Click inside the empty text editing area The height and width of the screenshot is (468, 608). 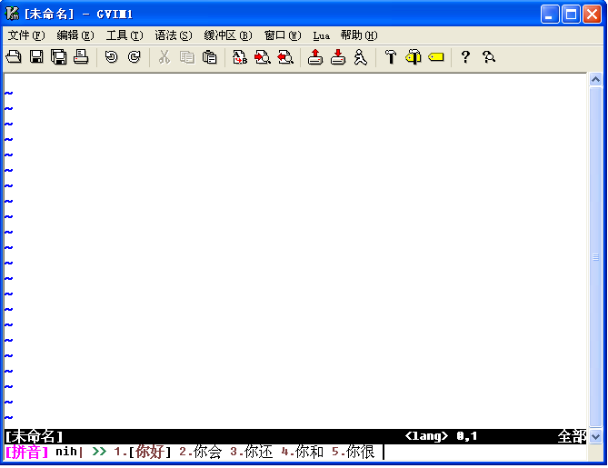pos(291,245)
